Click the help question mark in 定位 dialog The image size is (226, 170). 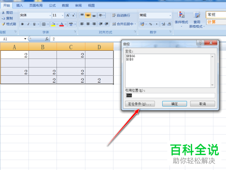pos(200,43)
